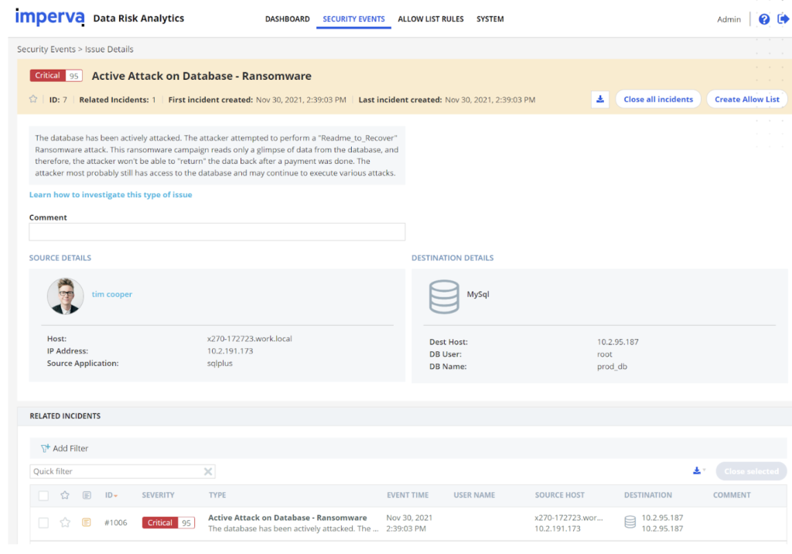
Task: Click the #1006 incident ID
Action: [x=116, y=522]
